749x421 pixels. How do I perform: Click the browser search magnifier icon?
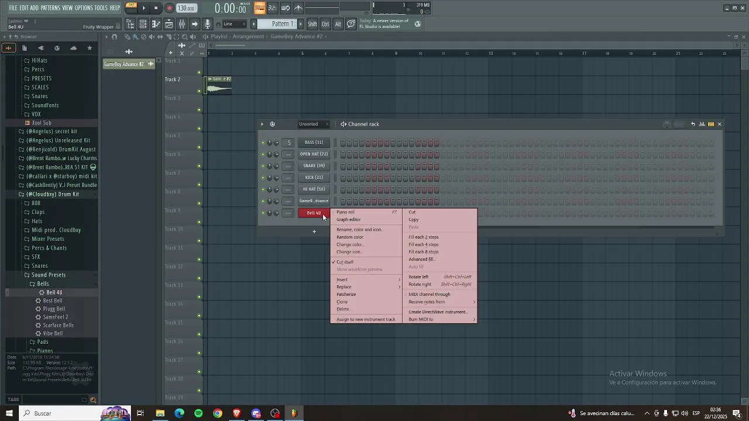[x=93, y=400]
